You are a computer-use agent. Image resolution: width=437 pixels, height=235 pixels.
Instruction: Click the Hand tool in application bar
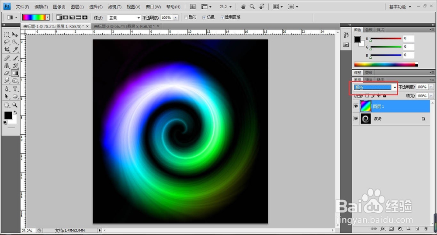[x=243, y=7]
